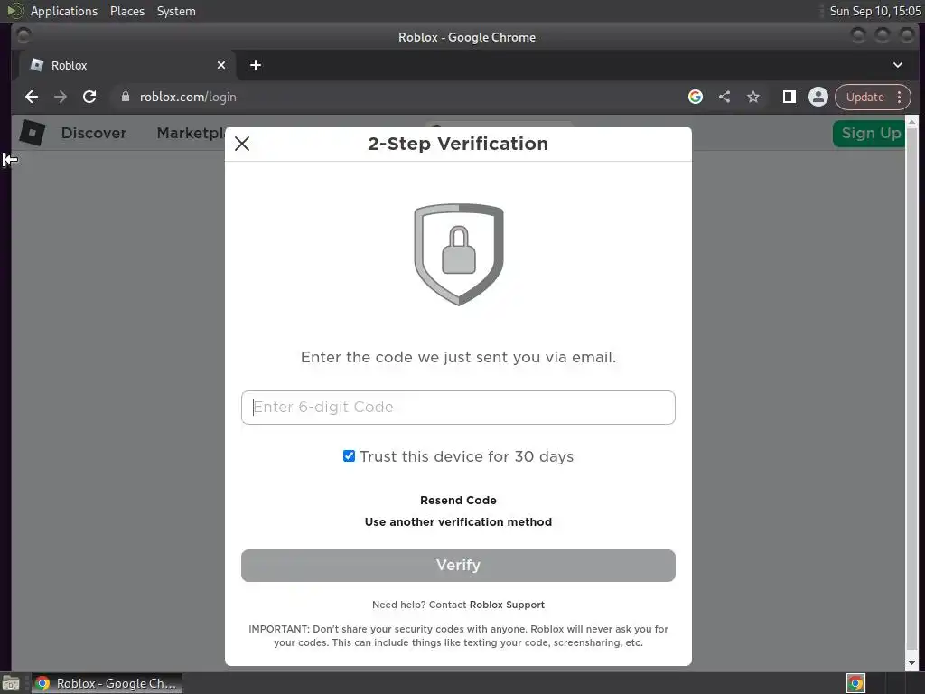The image size is (925, 694).
Task: Click the site lock icon in address bar
Action: pos(125,97)
